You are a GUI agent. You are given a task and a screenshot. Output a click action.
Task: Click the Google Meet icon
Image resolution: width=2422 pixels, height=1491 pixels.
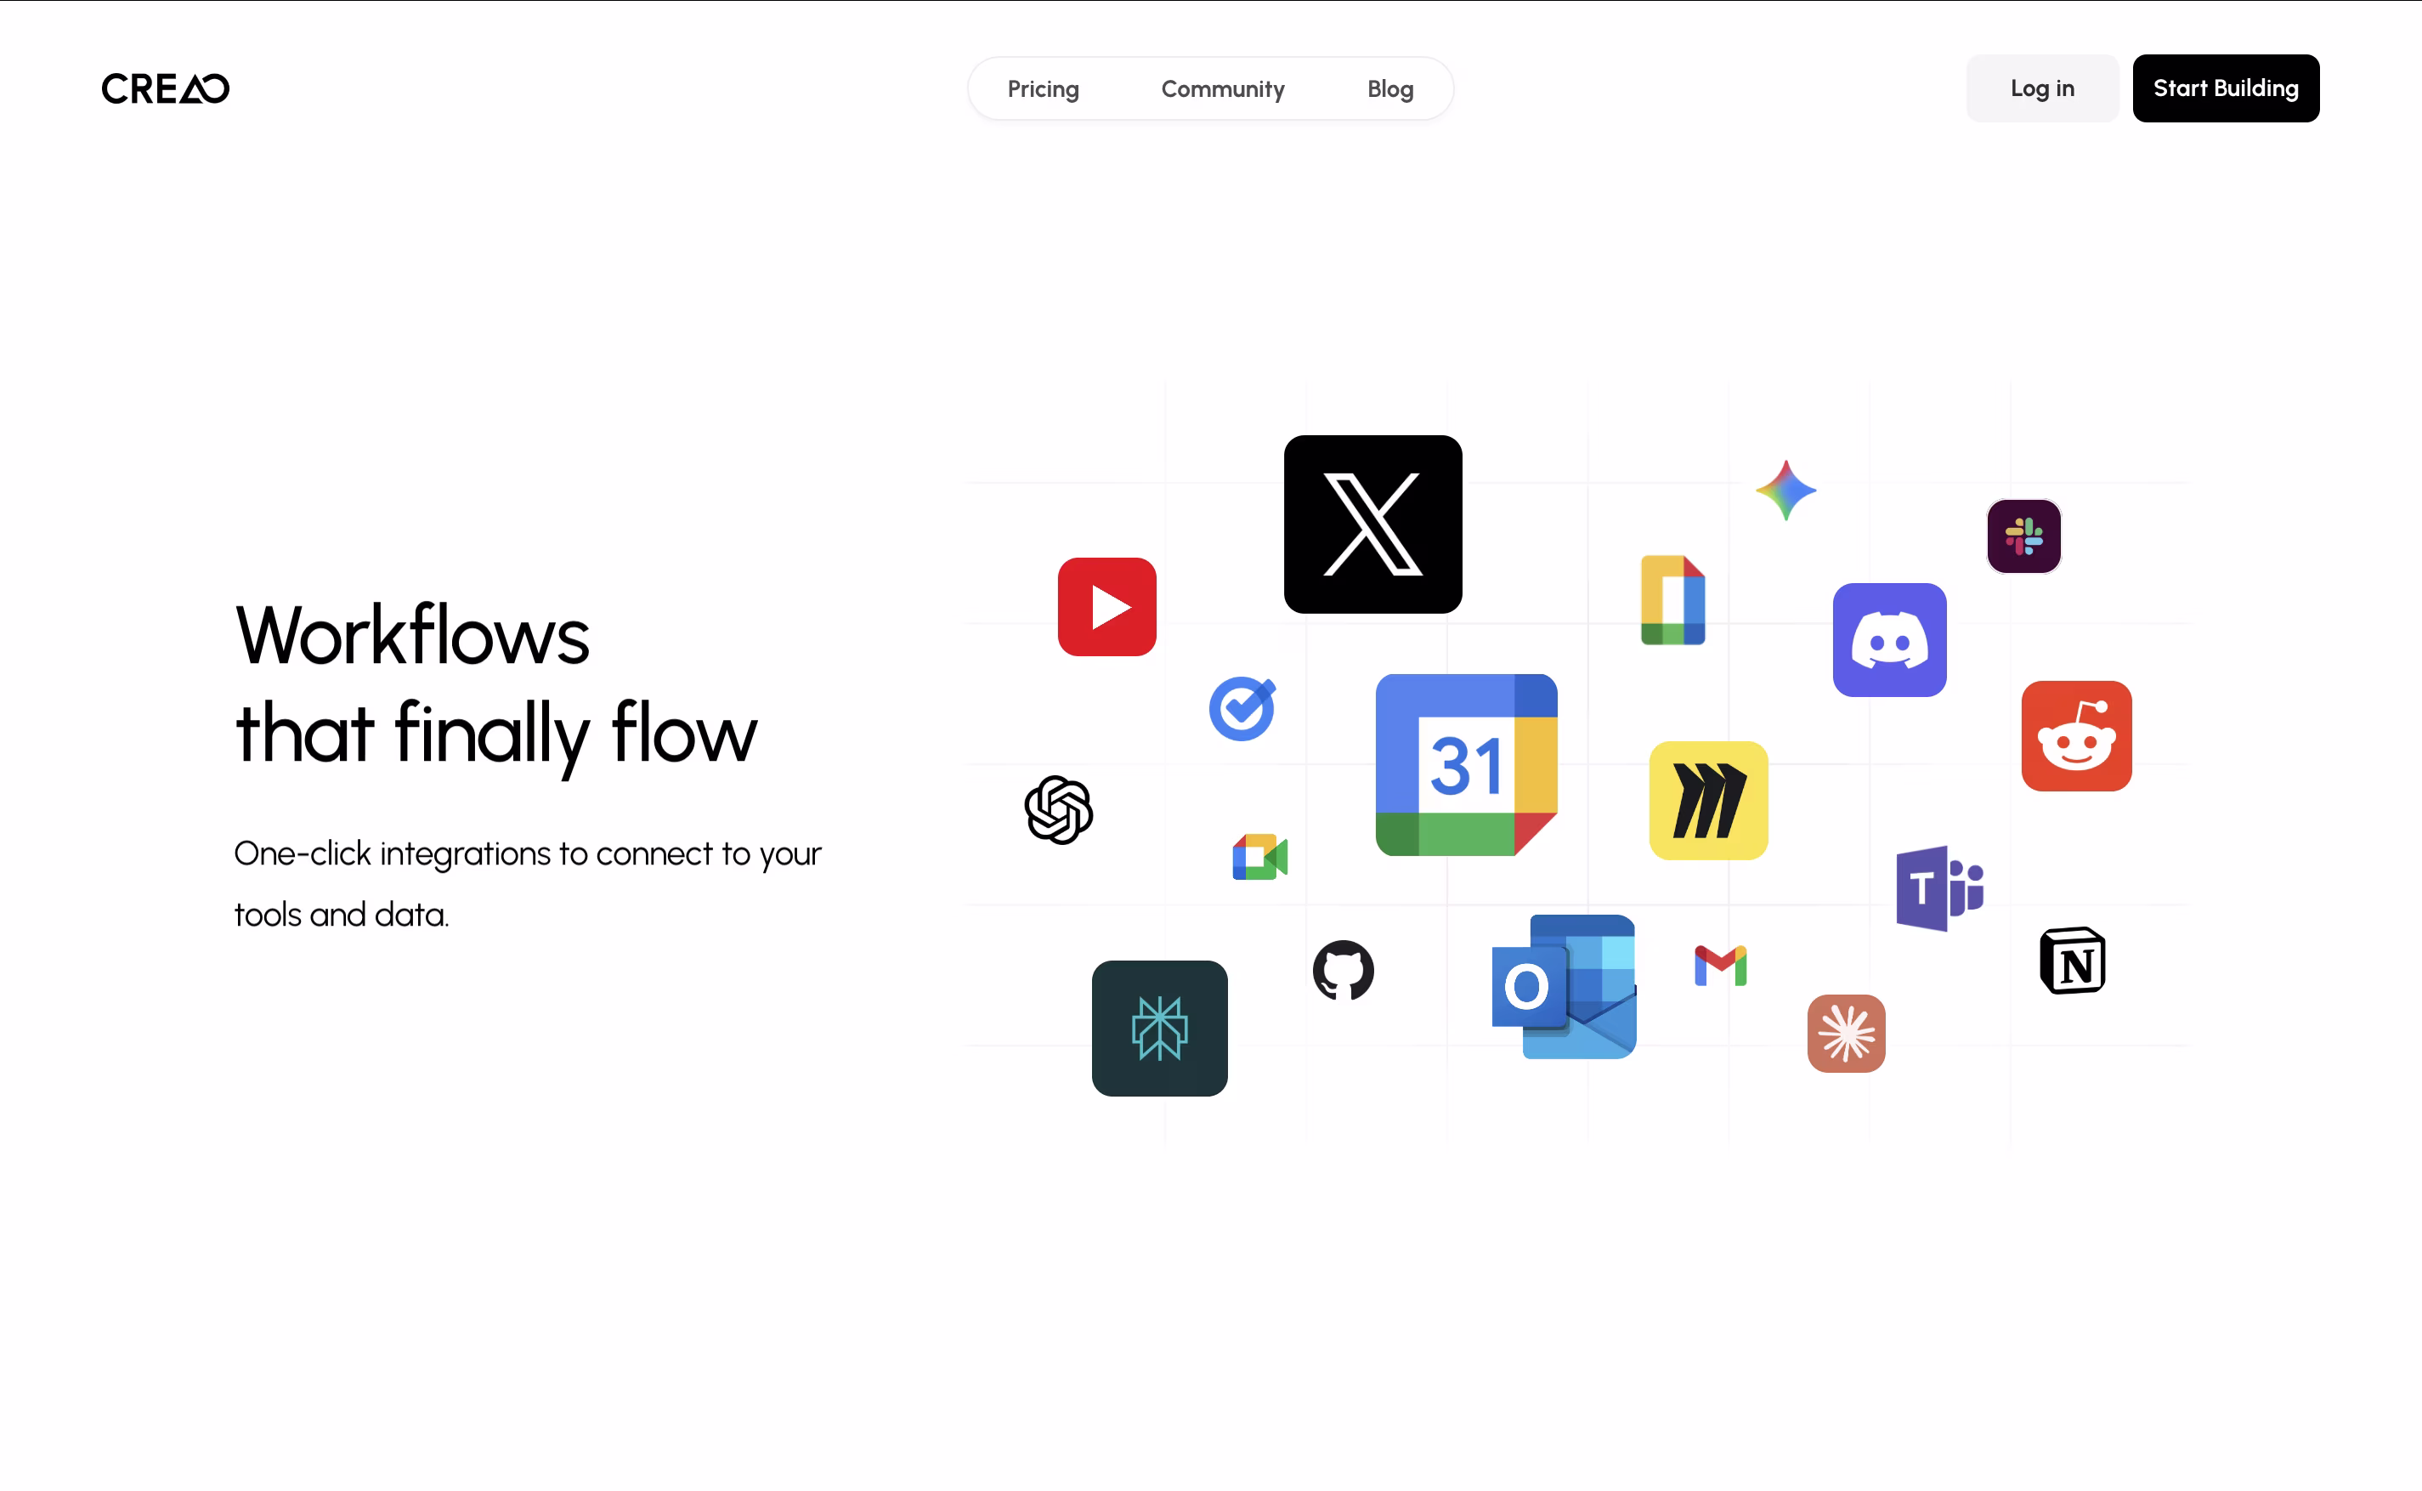pyautogui.click(x=1259, y=857)
